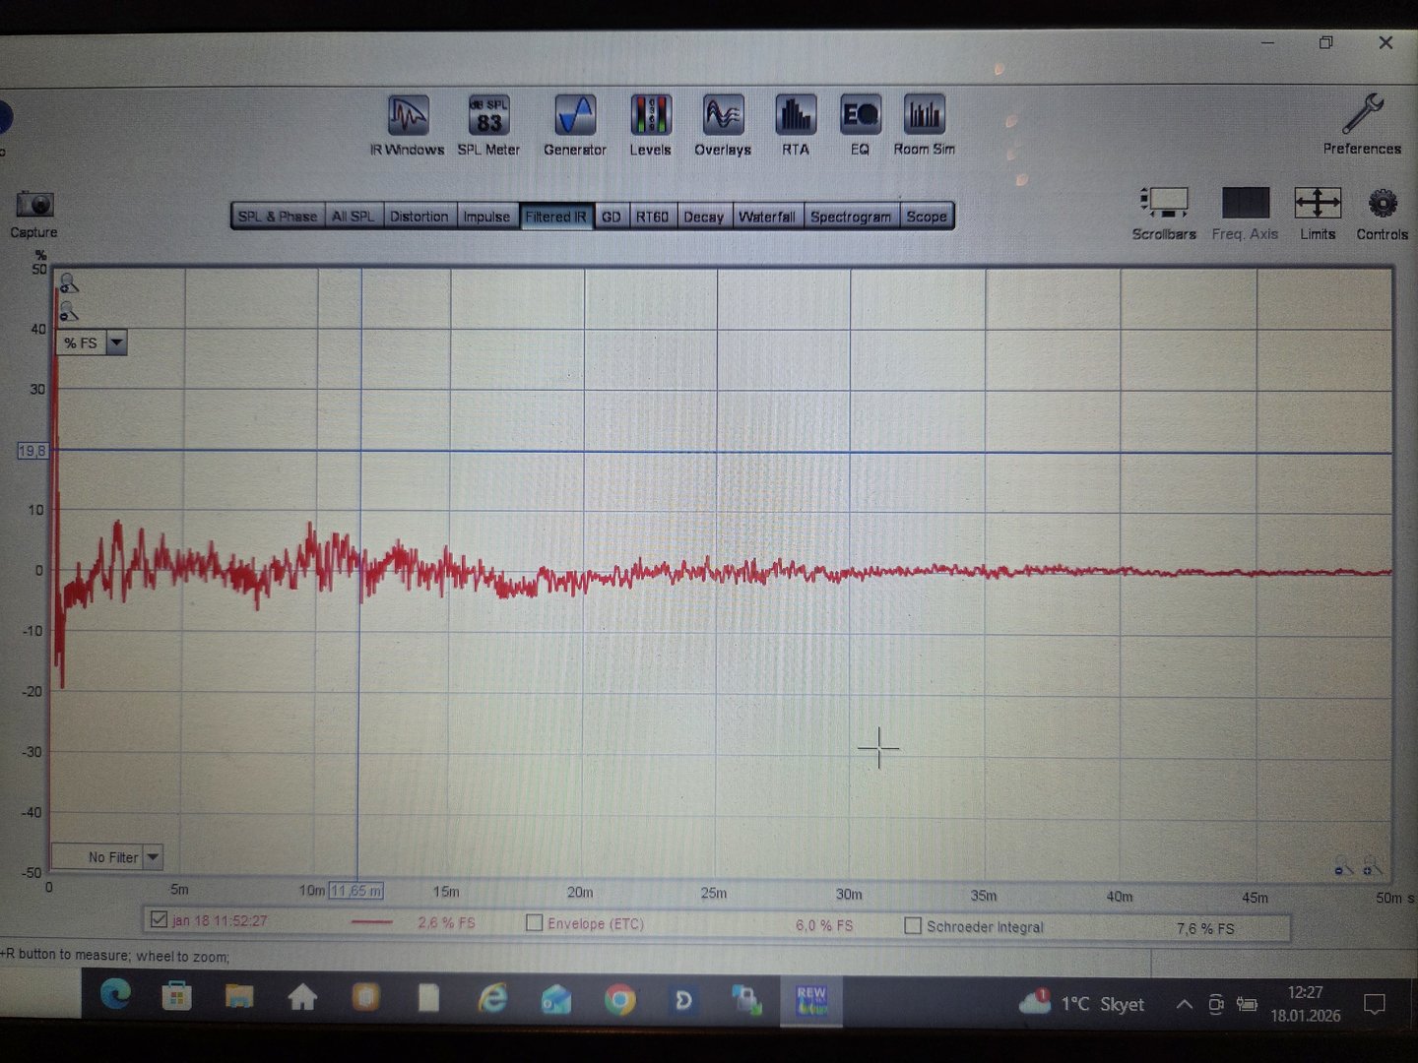The image size is (1418, 1063).
Task: Open Microsoft Edge from the taskbar
Action: [x=115, y=996]
